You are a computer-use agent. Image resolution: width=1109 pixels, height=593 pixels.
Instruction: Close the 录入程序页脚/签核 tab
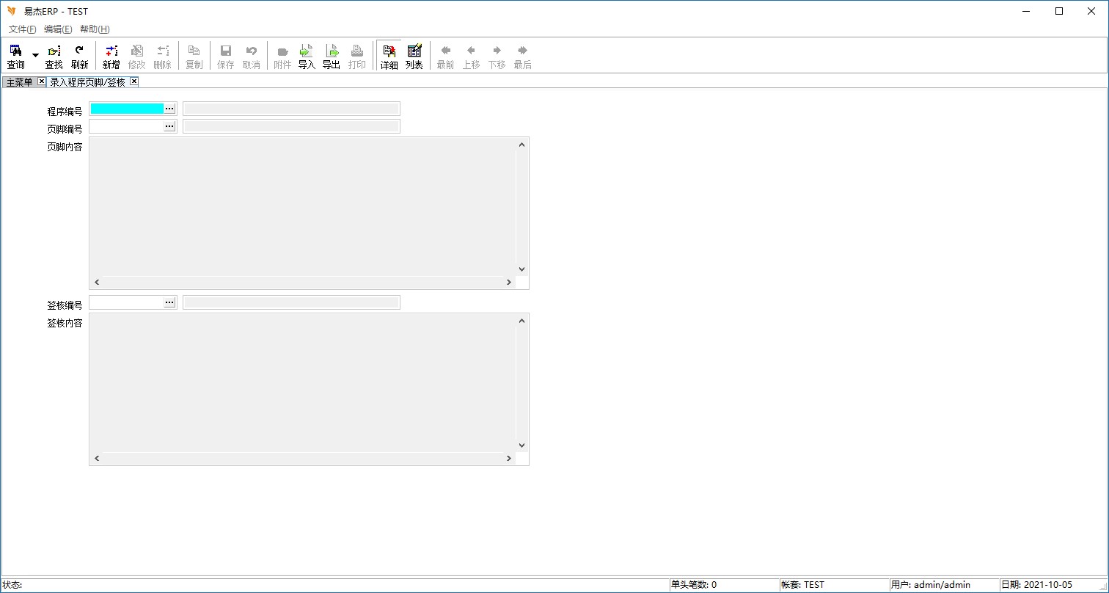point(133,81)
